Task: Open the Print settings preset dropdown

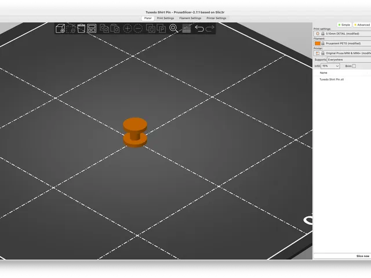Action: coord(343,34)
